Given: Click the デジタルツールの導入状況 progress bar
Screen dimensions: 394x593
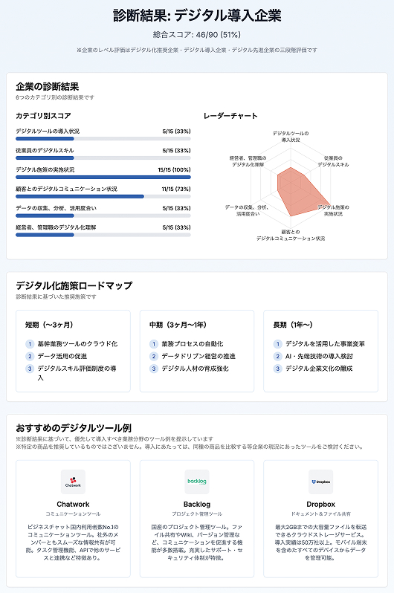Looking at the screenshot, I should (103, 139).
